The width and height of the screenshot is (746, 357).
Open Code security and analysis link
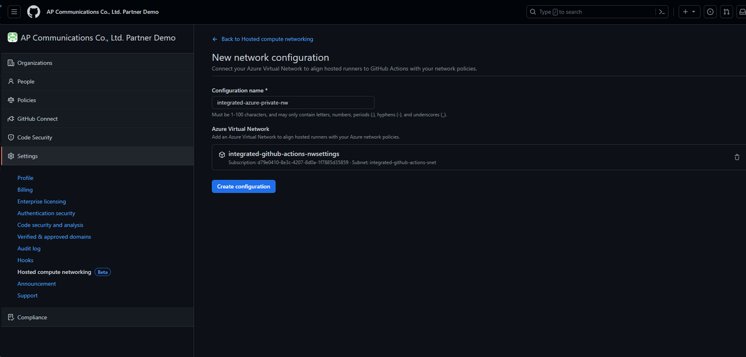coord(50,225)
